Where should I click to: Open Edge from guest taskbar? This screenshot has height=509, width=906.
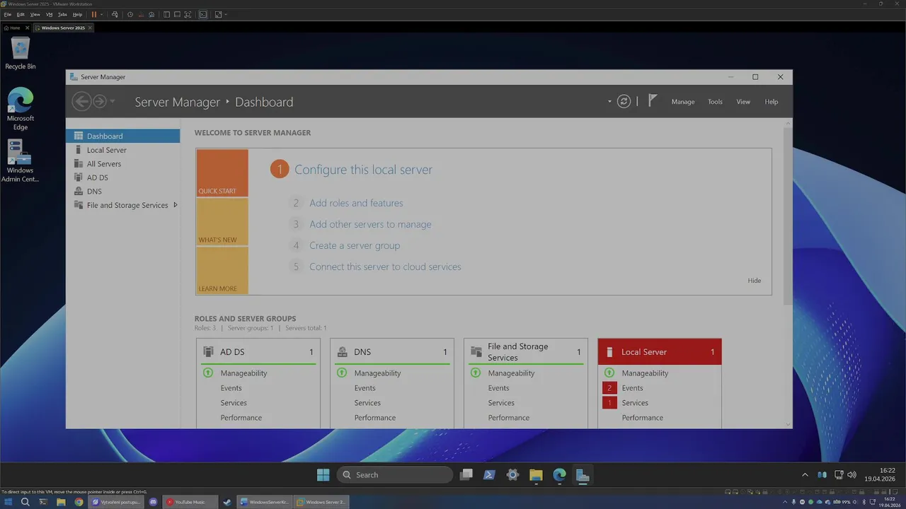559,475
